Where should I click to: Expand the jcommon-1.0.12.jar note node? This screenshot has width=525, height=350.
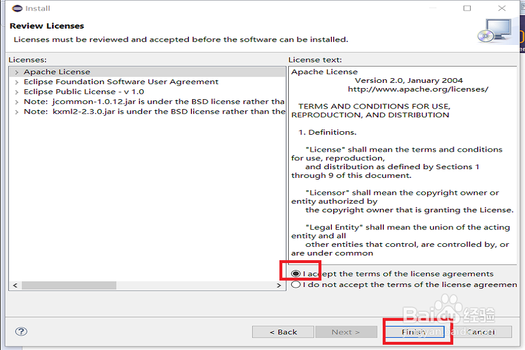(x=16, y=102)
